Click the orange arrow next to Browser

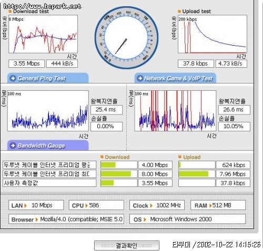[37, 219]
